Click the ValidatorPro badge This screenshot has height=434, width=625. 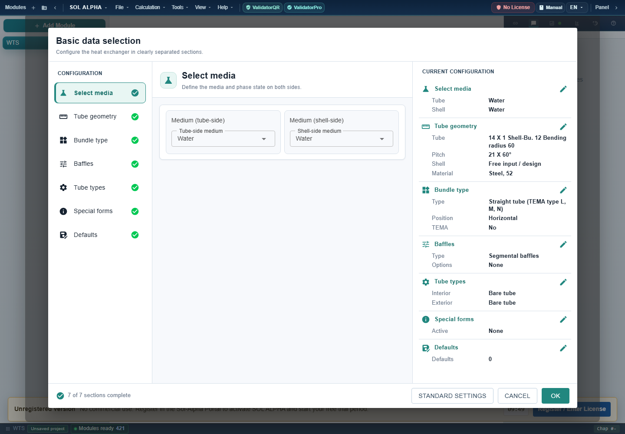click(x=304, y=7)
